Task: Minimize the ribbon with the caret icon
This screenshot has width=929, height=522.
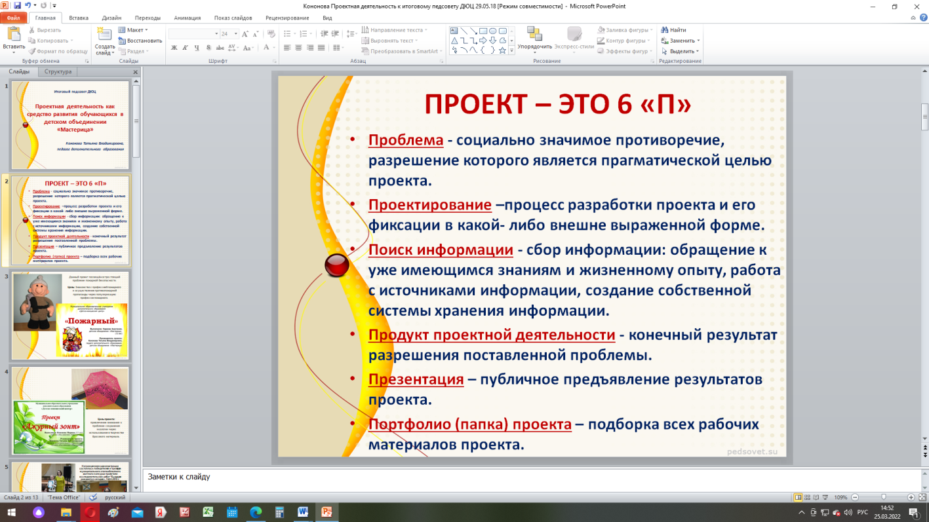Action: tap(913, 18)
